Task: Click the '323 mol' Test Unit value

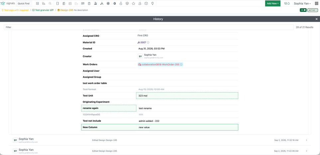Action: coord(187,96)
